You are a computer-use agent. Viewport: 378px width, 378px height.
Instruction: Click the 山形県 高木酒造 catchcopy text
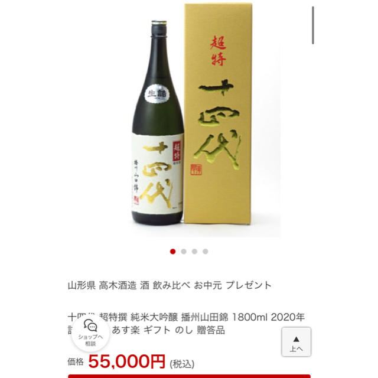(x=170, y=285)
